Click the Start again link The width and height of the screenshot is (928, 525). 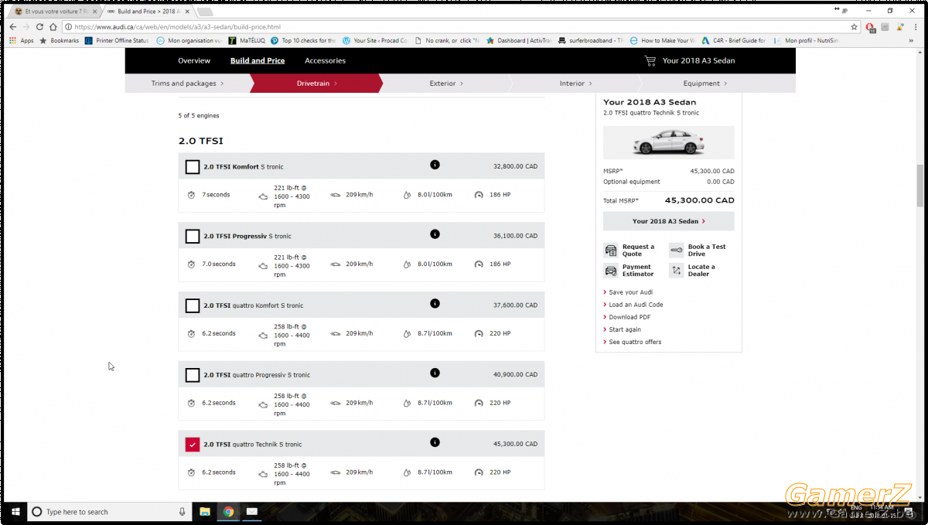pyautogui.click(x=625, y=329)
